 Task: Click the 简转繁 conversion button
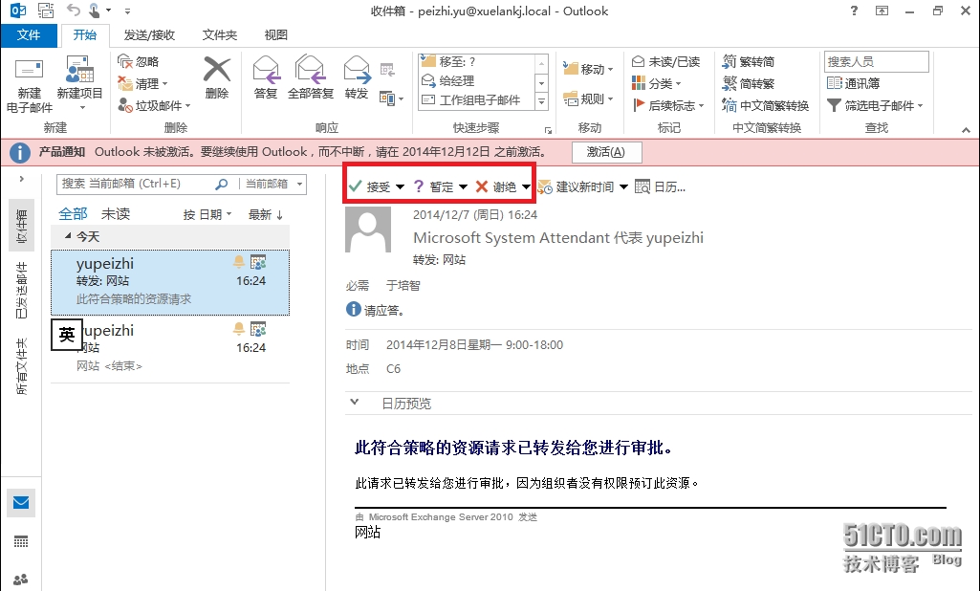749,83
